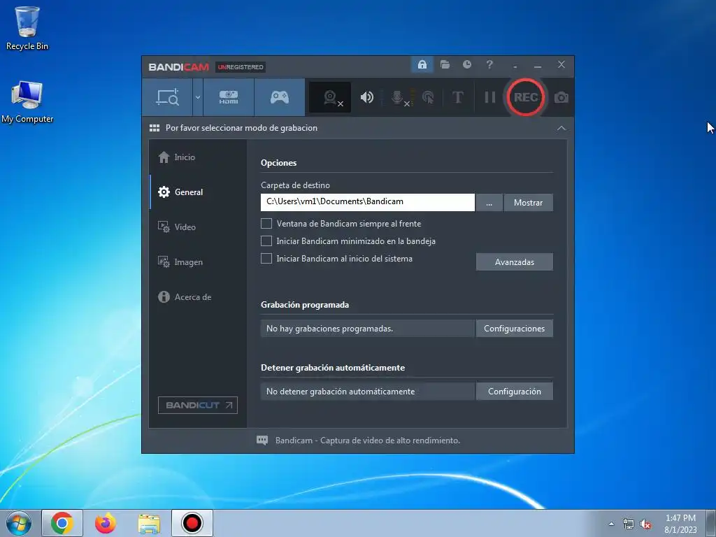Click the Carpeta de destino label

click(x=295, y=185)
